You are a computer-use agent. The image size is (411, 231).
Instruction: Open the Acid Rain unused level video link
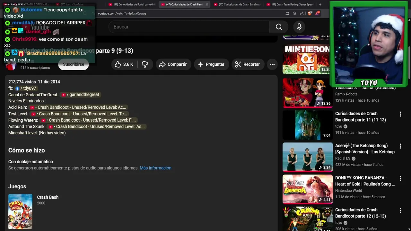point(78,107)
